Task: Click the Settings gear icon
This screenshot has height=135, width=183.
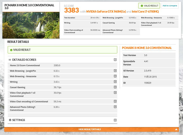Action: [10, 120]
